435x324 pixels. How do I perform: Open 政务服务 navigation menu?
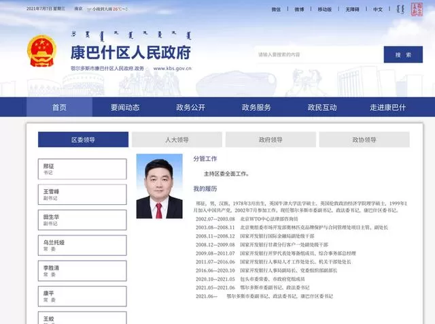(x=256, y=108)
